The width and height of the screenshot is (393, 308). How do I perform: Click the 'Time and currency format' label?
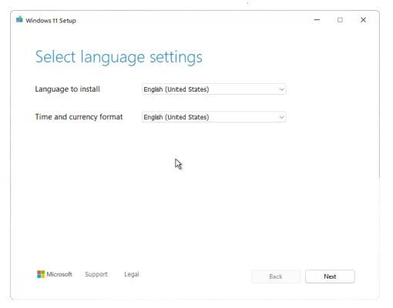coord(79,117)
